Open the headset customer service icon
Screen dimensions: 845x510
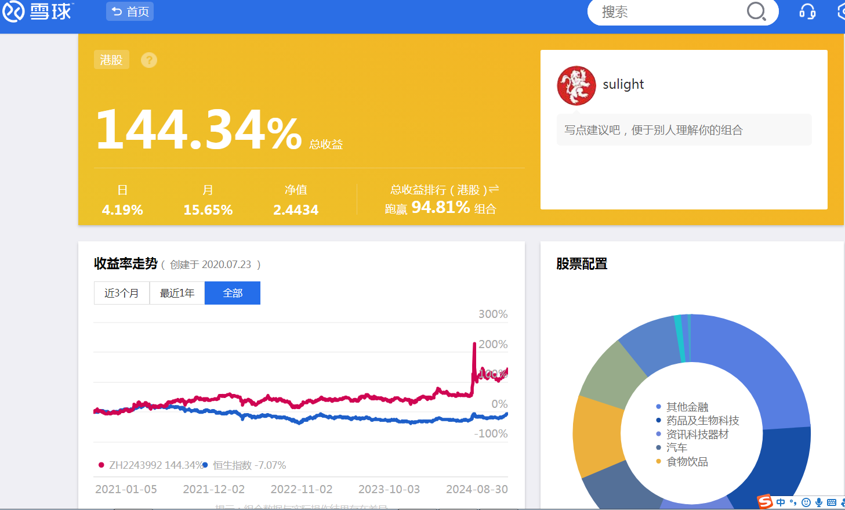point(807,12)
